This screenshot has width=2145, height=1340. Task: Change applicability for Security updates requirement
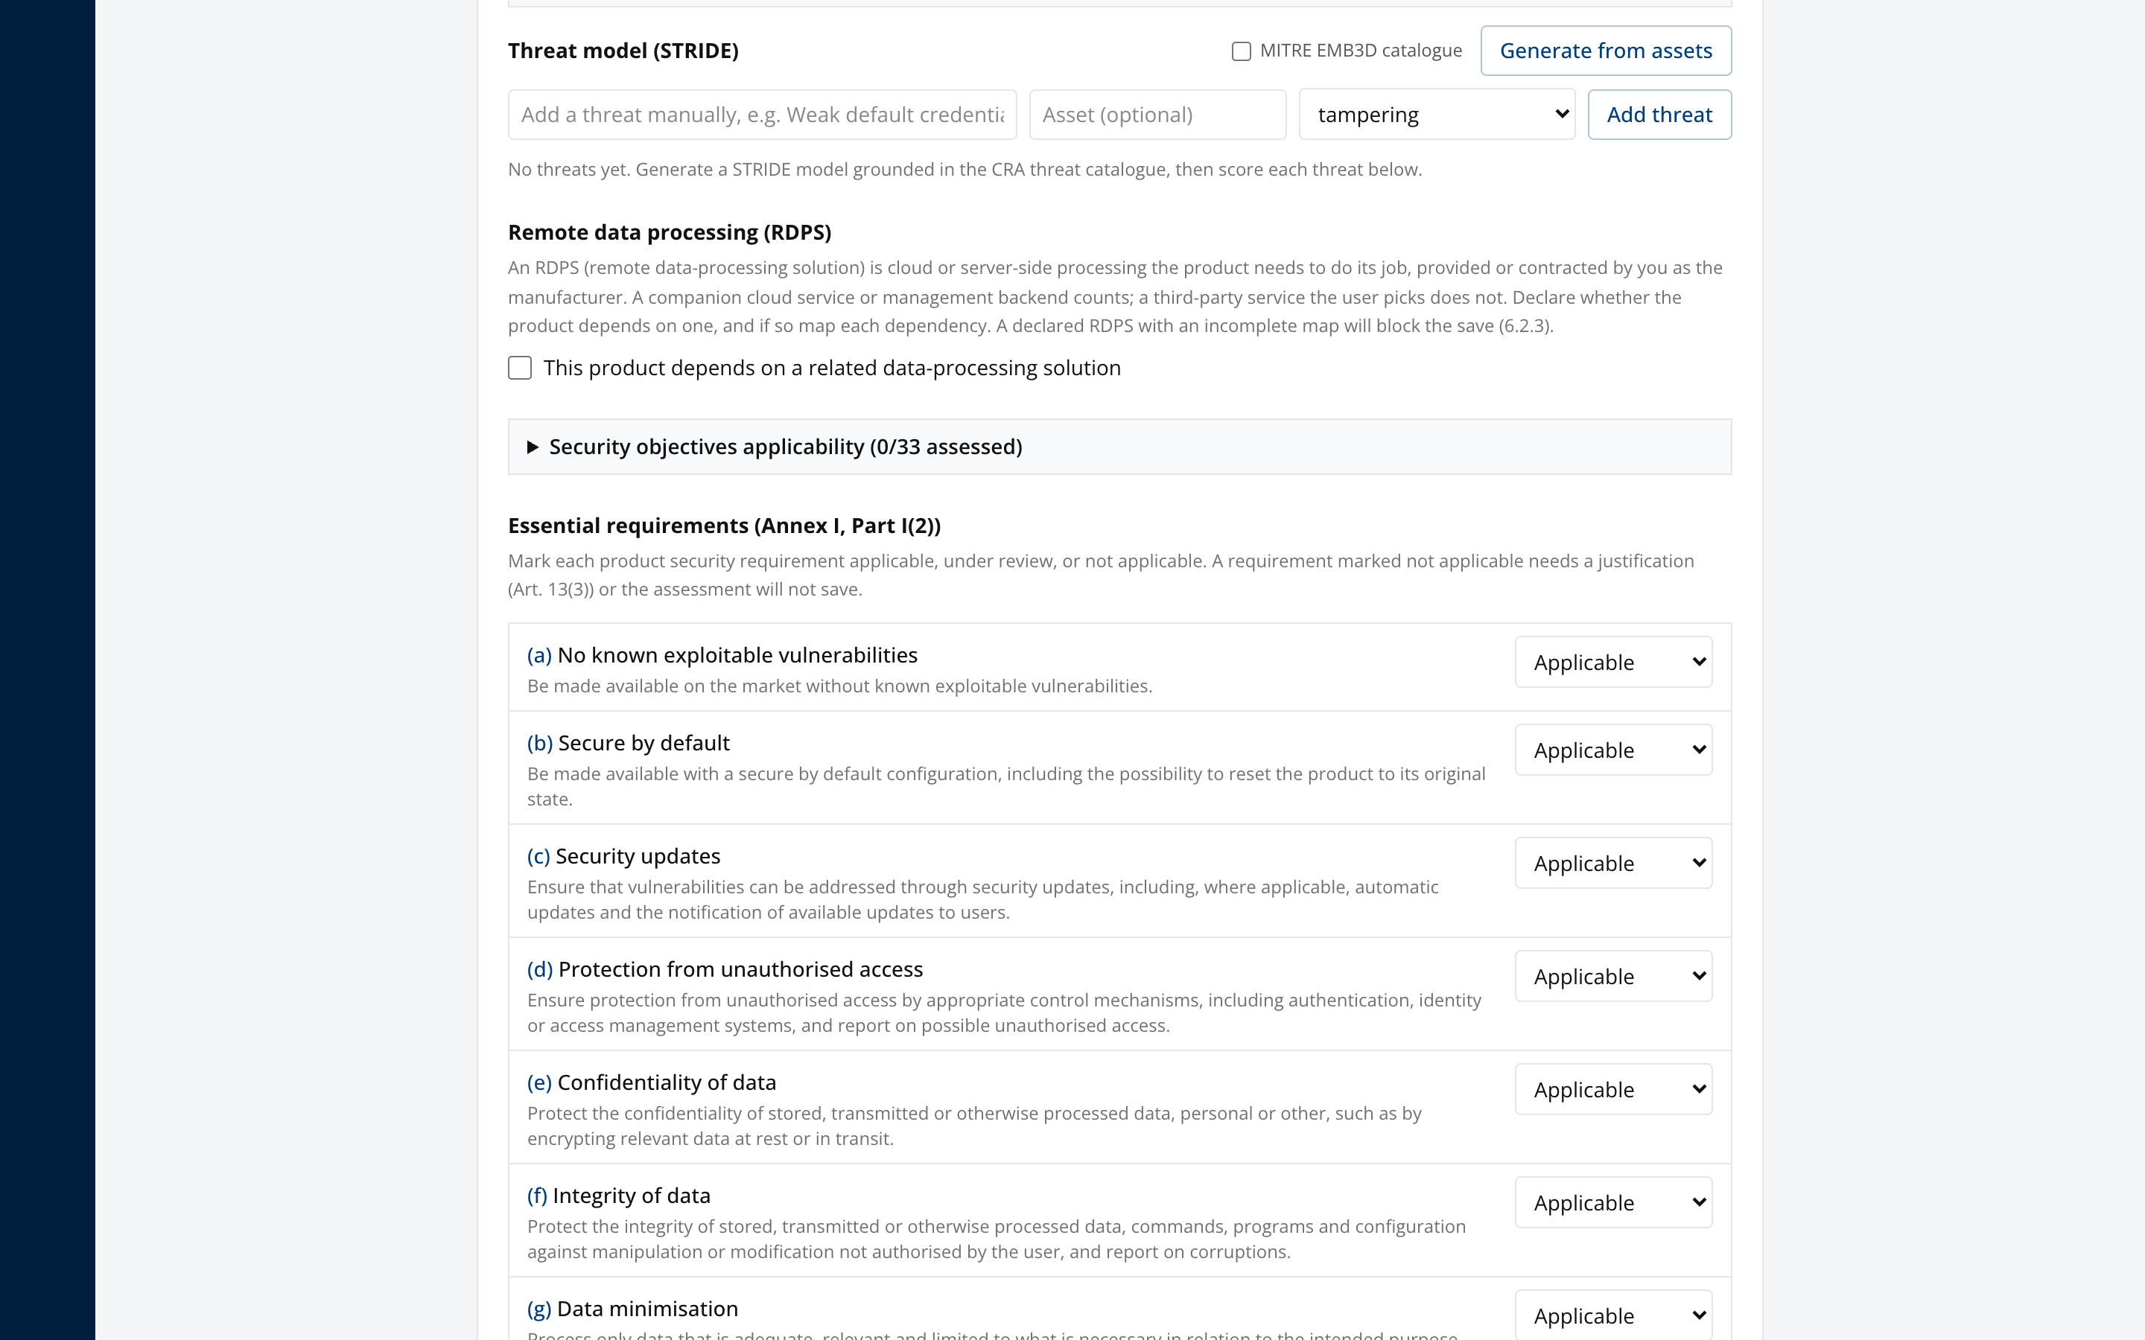pos(1613,864)
